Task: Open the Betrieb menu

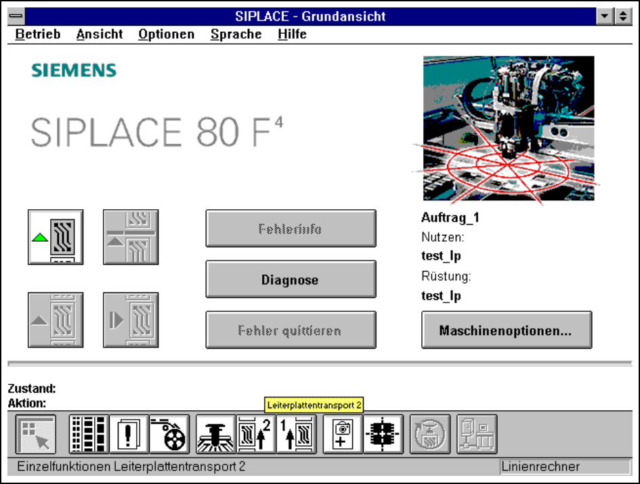Action: click(x=37, y=35)
